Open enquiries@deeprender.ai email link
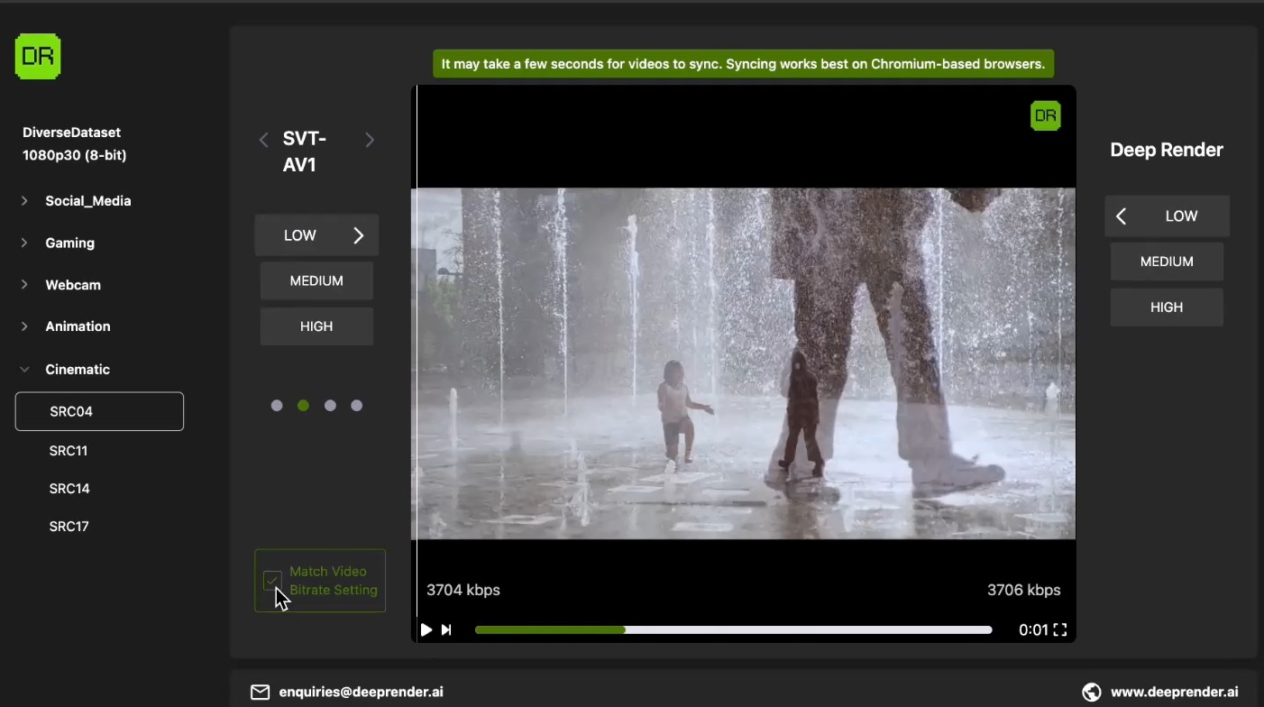 pos(362,693)
